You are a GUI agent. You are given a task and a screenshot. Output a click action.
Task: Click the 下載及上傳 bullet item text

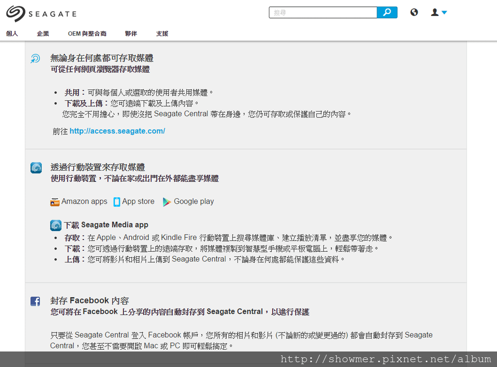click(x=132, y=104)
